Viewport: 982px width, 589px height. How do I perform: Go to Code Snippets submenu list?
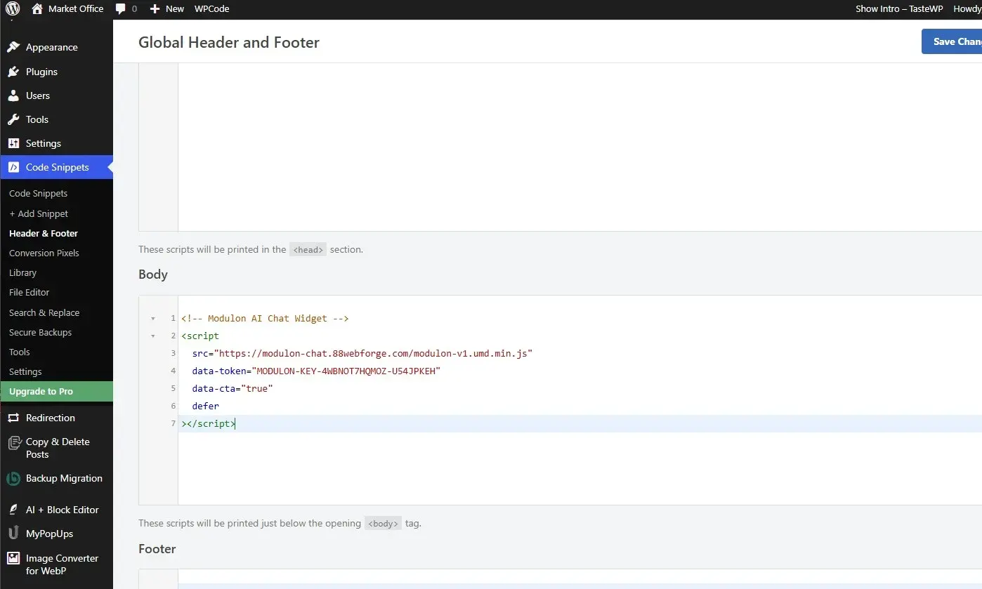(x=38, y=193)
